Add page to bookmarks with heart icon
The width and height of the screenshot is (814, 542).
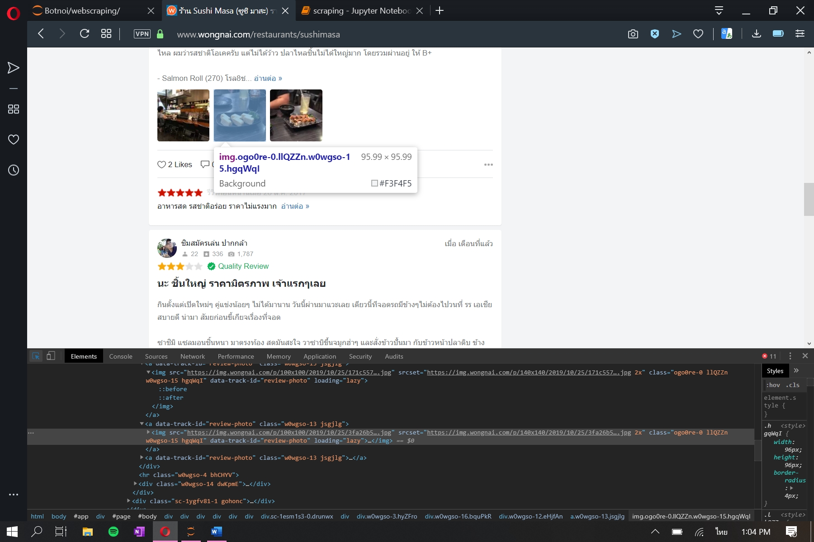[698, 34]
